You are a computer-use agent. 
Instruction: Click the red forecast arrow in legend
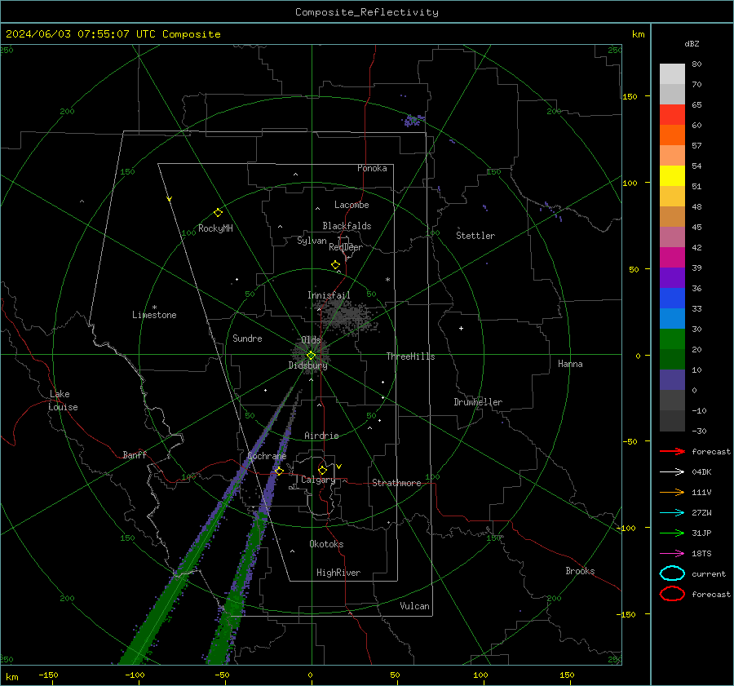coord(672,451)
